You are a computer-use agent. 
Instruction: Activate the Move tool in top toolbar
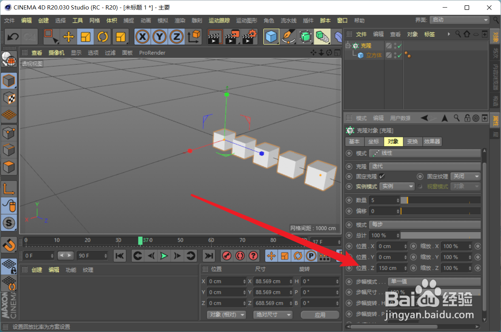[x=68, y=37]
